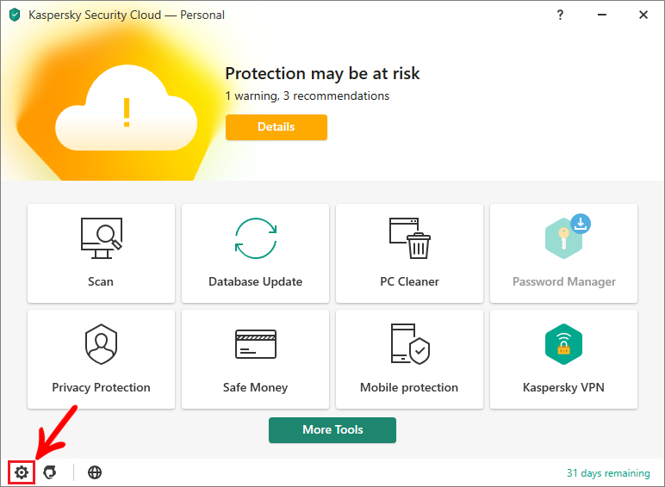Click the Safe Money card icon
The image size is (665, 487).
[256, 344]
